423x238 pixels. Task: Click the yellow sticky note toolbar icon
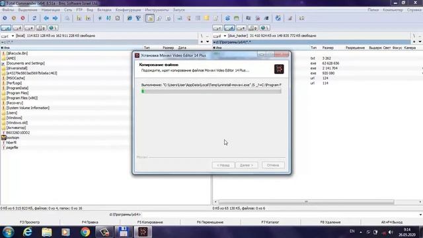[x=207, y=18]
